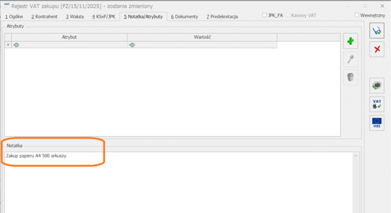Viewport: 391px width, 213px height.
Task: Tick the Wewnętrzny checkbox
Action: [x=357, y=15]
